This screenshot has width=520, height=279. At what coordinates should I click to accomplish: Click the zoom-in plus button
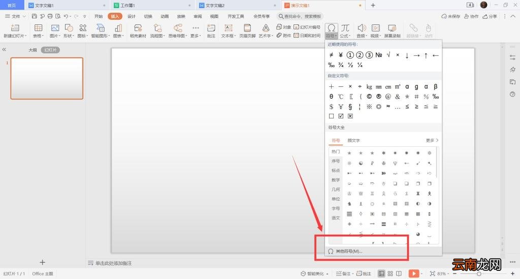point(512,274)
